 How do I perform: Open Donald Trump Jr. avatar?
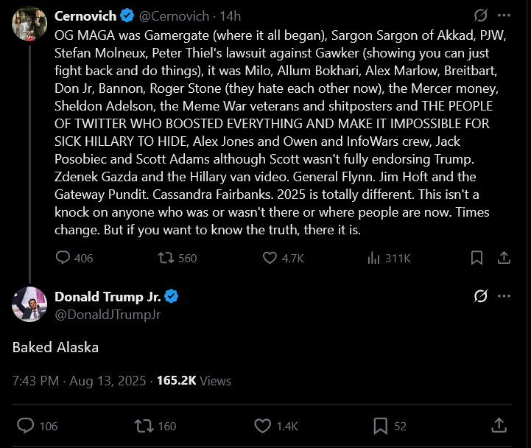pyautogui.click(x=29, y=304)
